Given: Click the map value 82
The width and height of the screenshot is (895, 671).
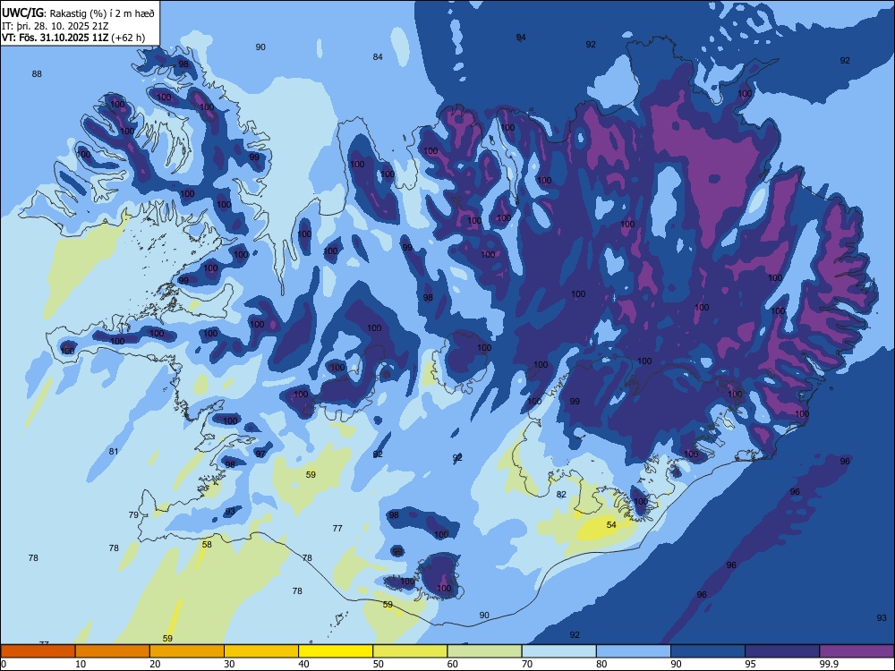Looking at the screenshot, I should [561, 494].
